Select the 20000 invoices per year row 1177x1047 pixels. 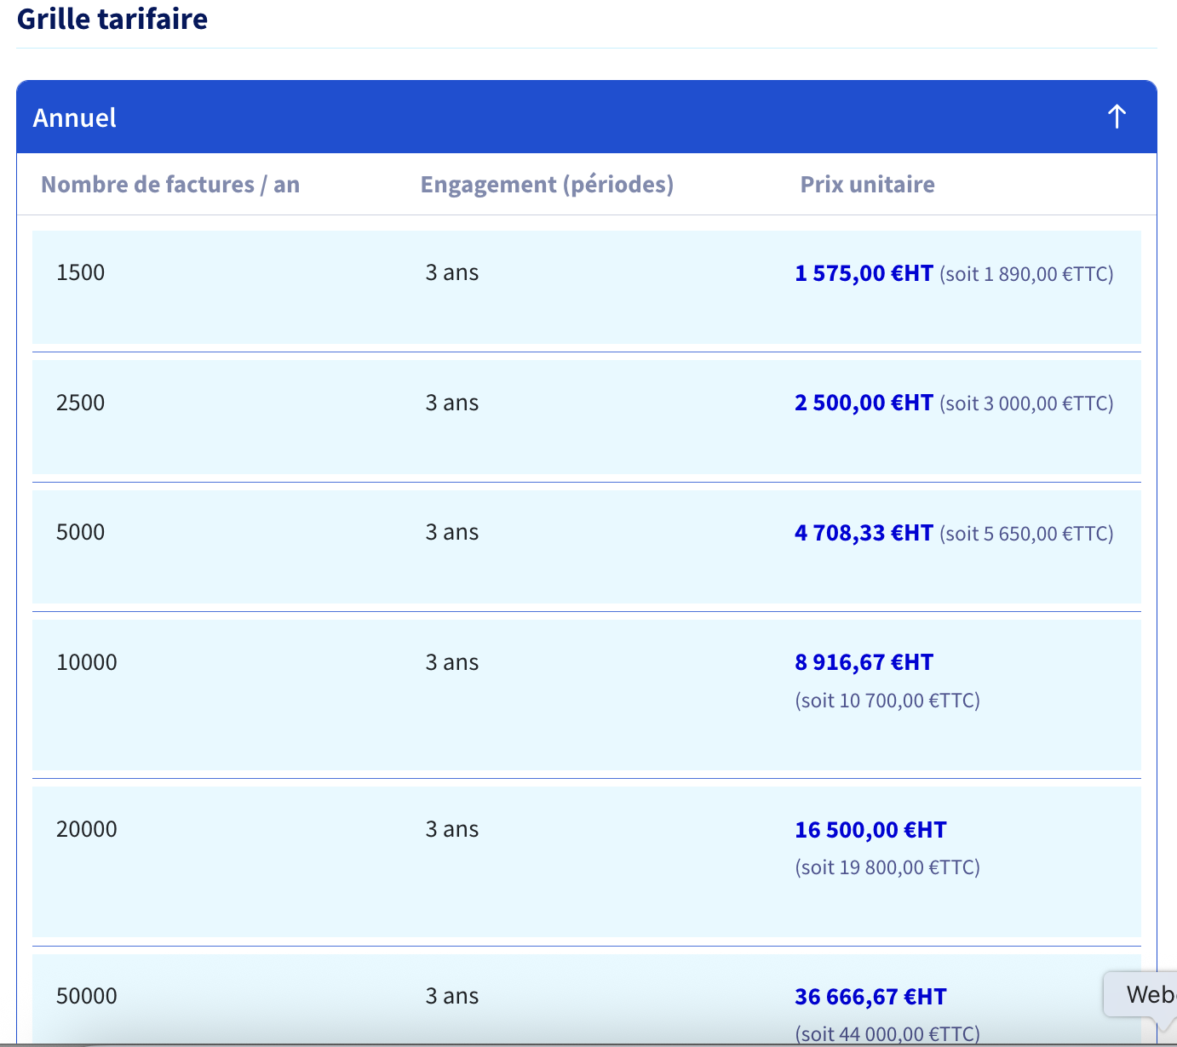[x=587, y=862]
